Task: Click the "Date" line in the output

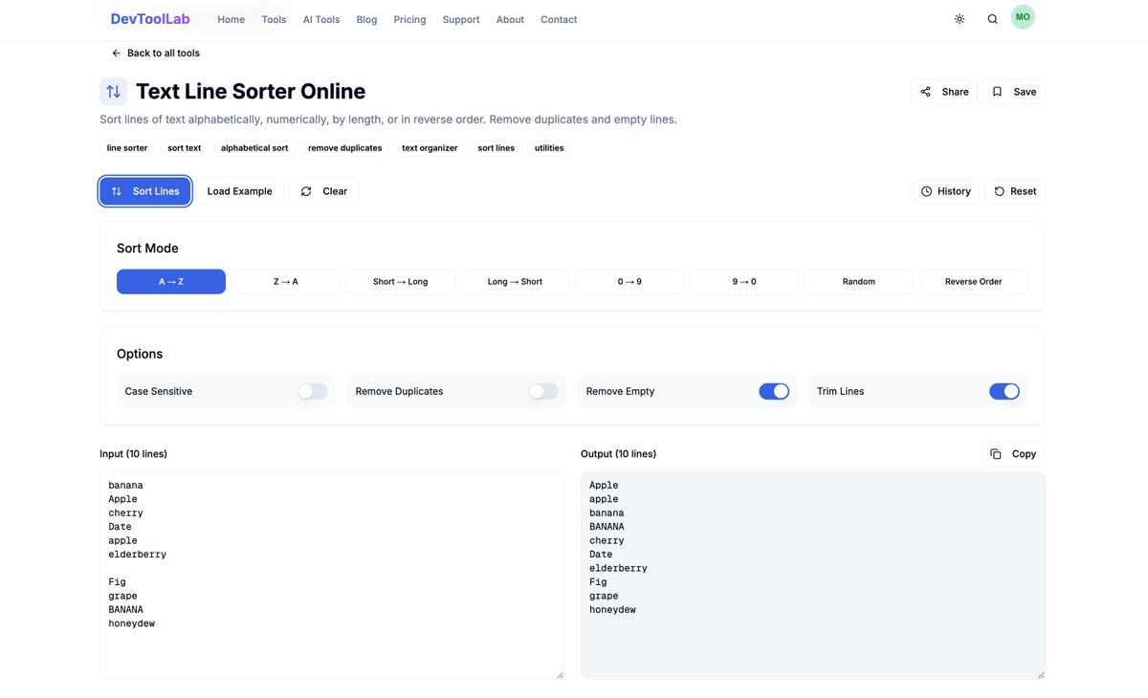Action: click(602, 555)
